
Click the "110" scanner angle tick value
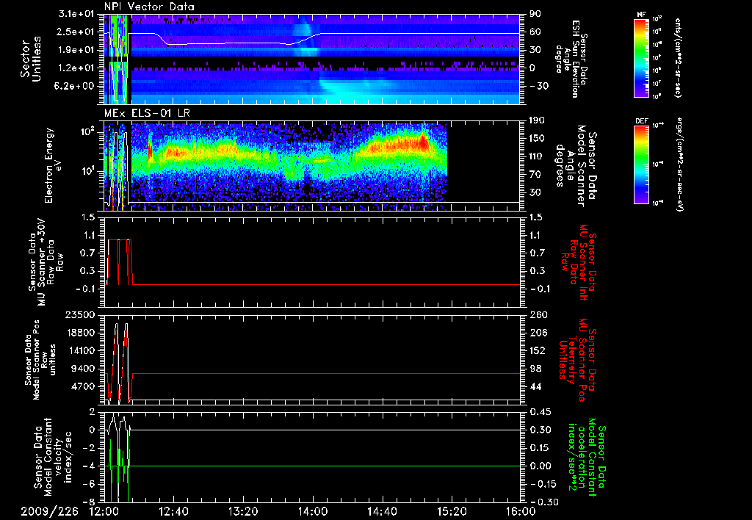537,156
